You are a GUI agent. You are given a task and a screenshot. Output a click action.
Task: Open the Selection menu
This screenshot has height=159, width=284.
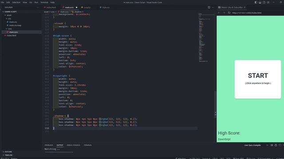click(x=16, y=2)
